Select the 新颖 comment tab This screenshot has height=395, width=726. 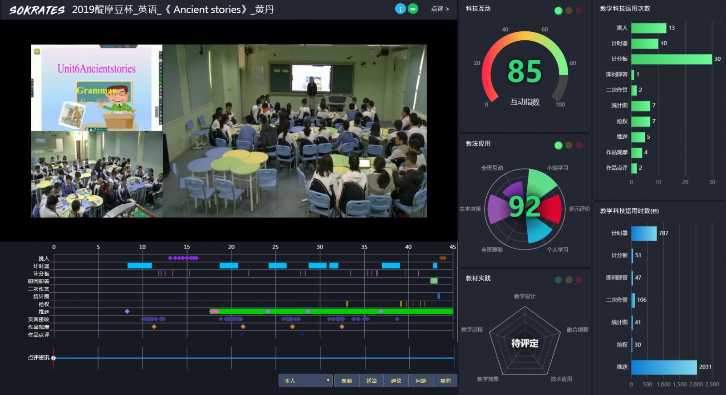tap(347, 380)
